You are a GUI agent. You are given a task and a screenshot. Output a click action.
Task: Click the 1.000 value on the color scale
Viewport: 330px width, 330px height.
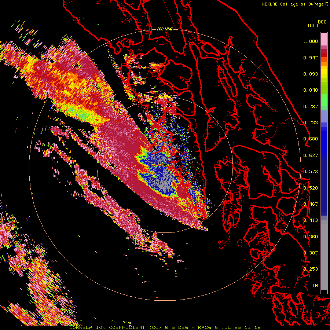(311, 41)
